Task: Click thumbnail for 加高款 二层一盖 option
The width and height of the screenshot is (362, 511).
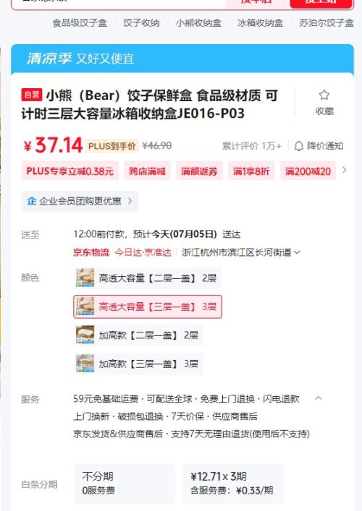Action: pyautogui.click(x=85, y=335)
